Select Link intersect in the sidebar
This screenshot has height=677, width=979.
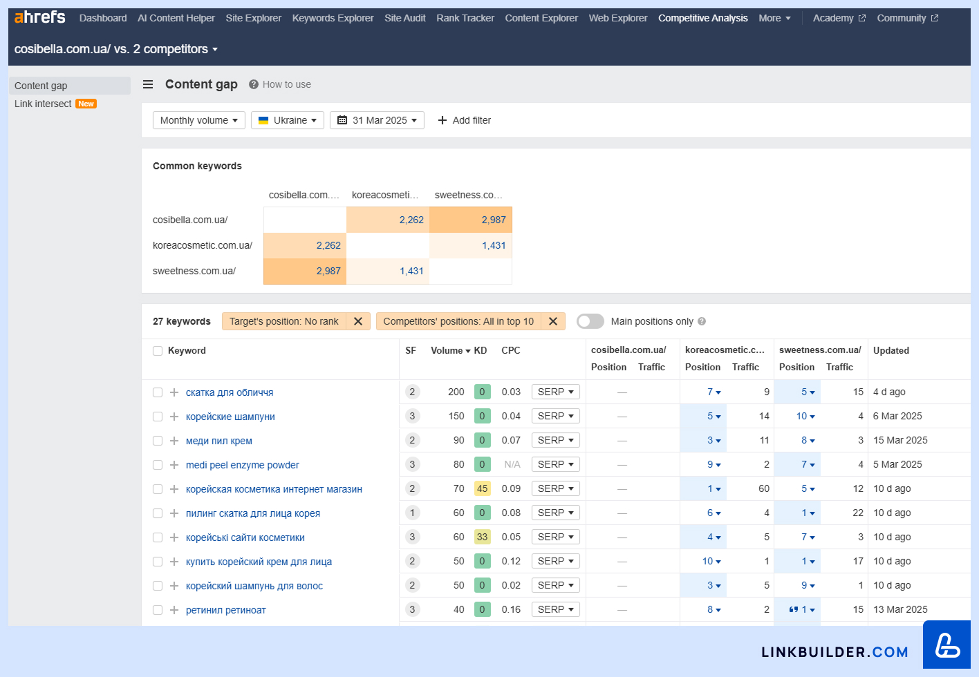43,104
